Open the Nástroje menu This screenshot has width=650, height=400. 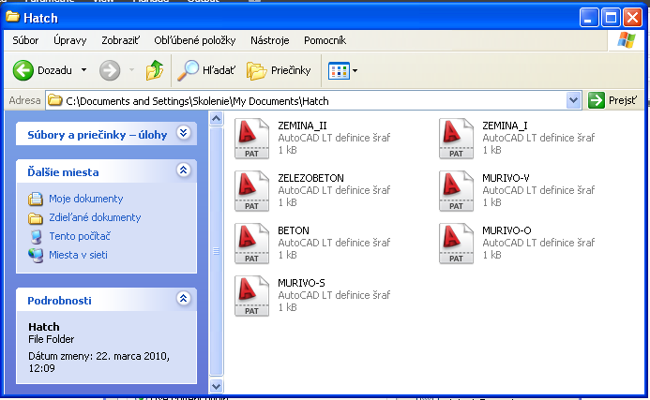pyautogui.click(x=269, y=40)
